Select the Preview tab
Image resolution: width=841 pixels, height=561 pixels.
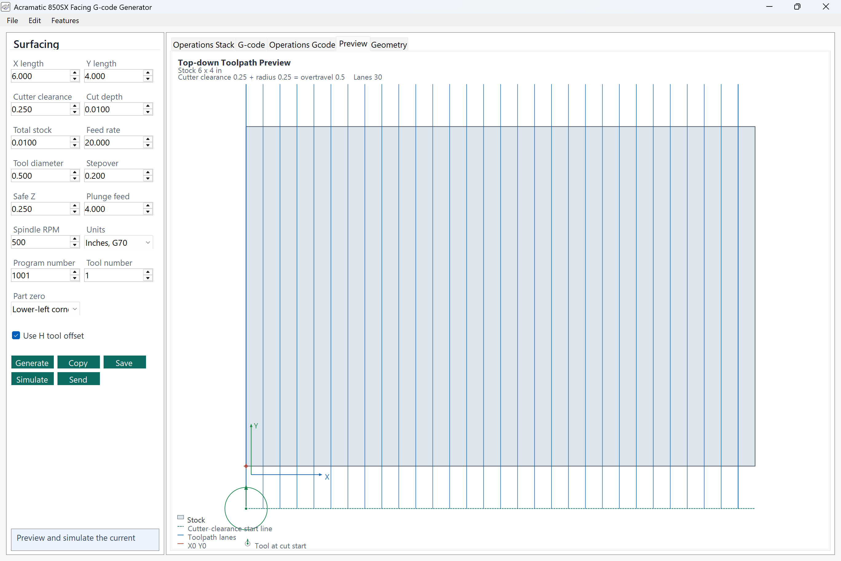tap(353, 44)
